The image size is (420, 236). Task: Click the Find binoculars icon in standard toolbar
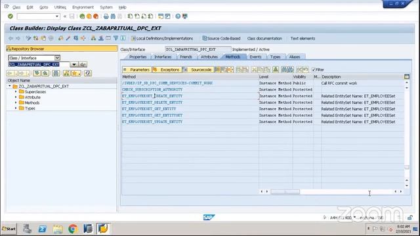pos(113,16)
